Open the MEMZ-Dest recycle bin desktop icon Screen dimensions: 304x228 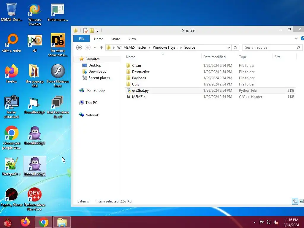(12, 12)
